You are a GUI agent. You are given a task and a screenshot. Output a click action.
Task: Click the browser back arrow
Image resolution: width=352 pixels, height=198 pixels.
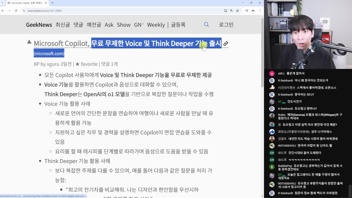pyautogui.click(x=3, y=11)
